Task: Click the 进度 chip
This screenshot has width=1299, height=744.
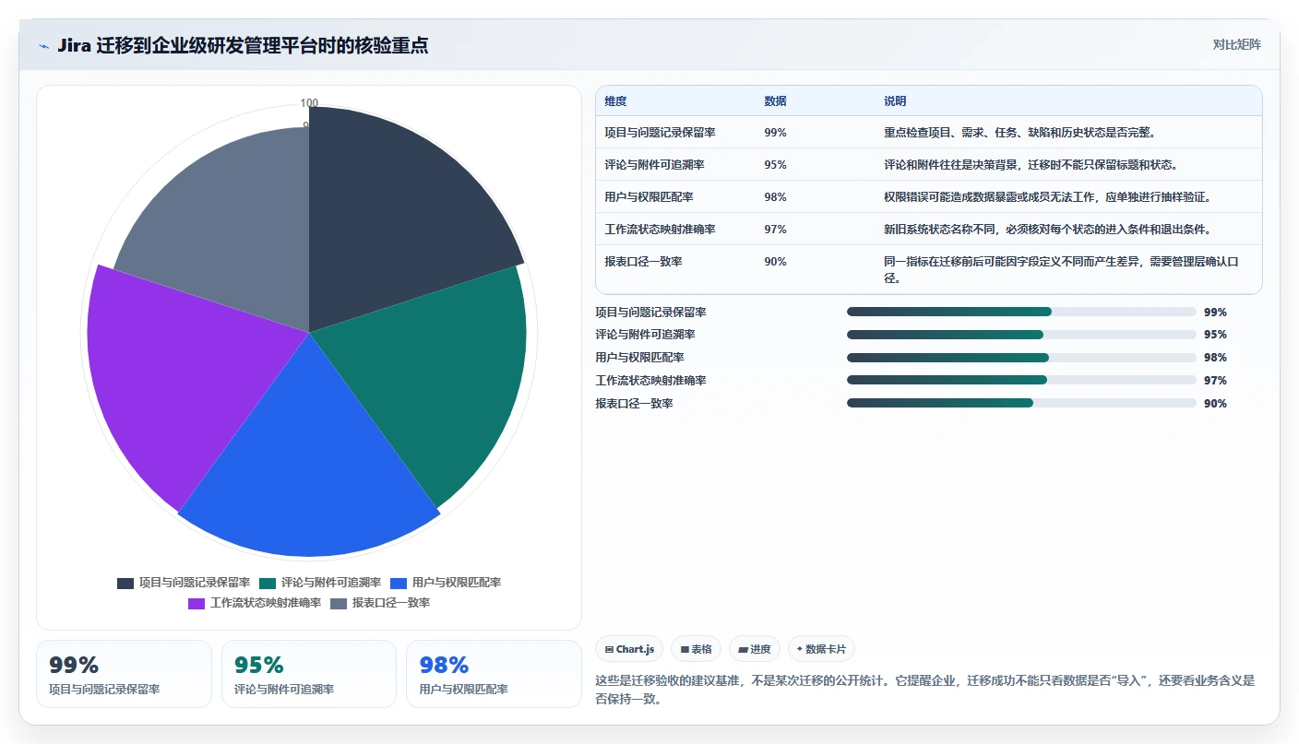Action: click(754, 649)
